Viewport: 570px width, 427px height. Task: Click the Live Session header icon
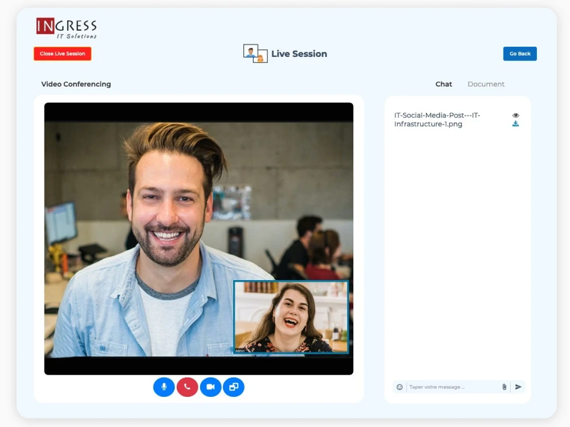(255, 54)
